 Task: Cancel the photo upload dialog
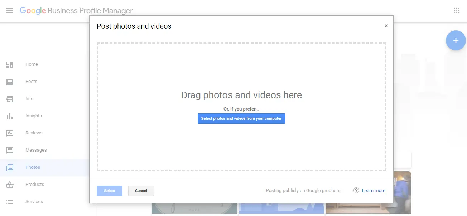pos(141,191)
